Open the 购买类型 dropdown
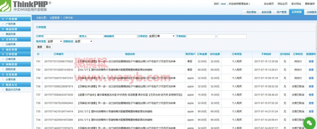This screenshot has height=129, width=317. (x=55, y=41)
